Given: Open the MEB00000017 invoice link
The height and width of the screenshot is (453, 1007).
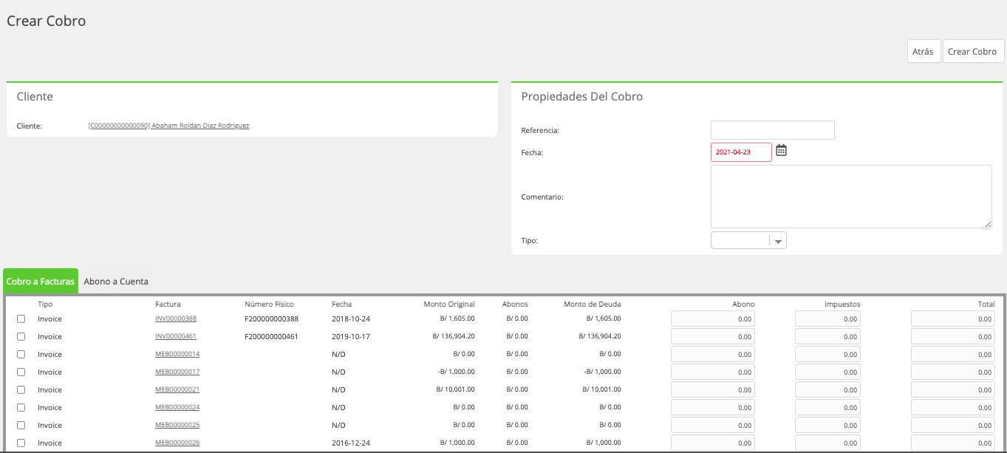Looking at the screenshot, I should [177, 372].
